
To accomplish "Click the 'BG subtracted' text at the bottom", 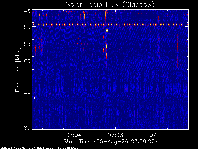I will click(68, 148).
